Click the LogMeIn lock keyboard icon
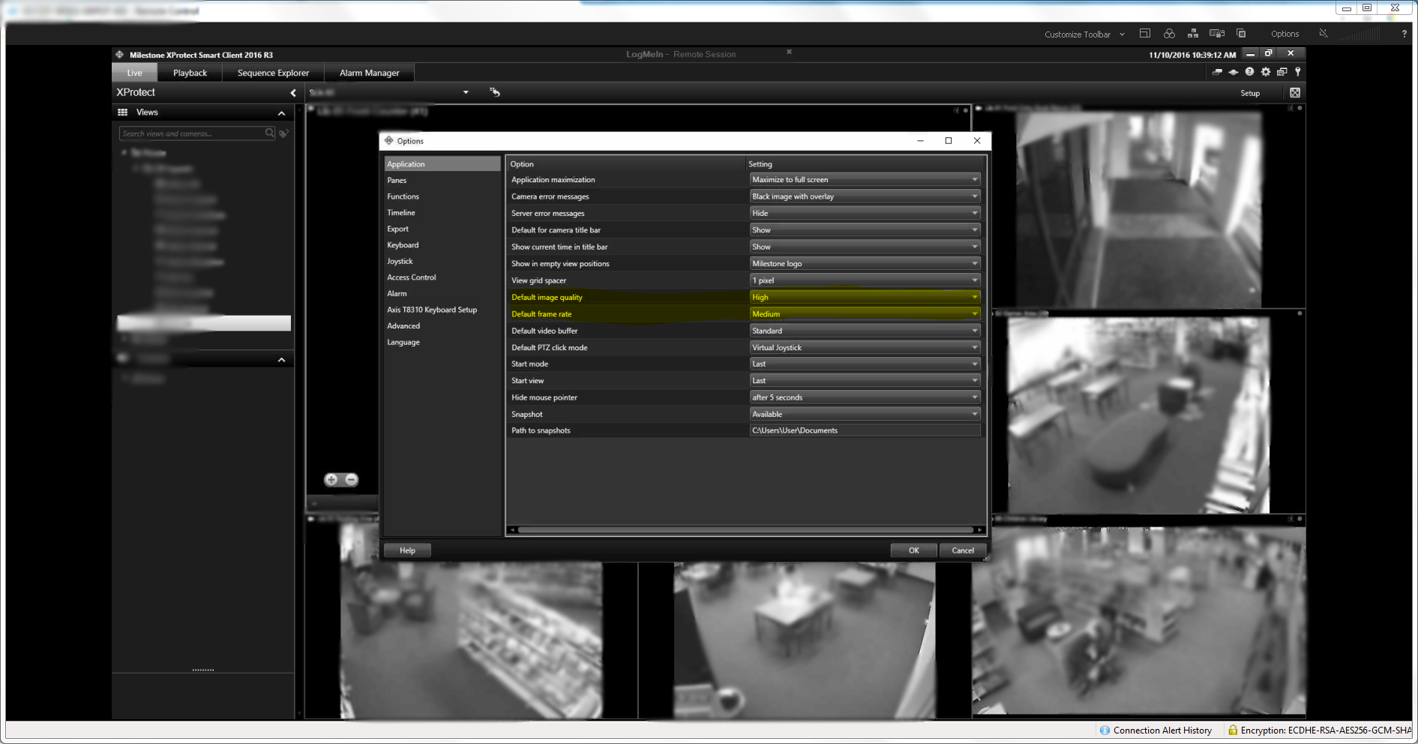The image size is (1418, 744). (1217, 34)
